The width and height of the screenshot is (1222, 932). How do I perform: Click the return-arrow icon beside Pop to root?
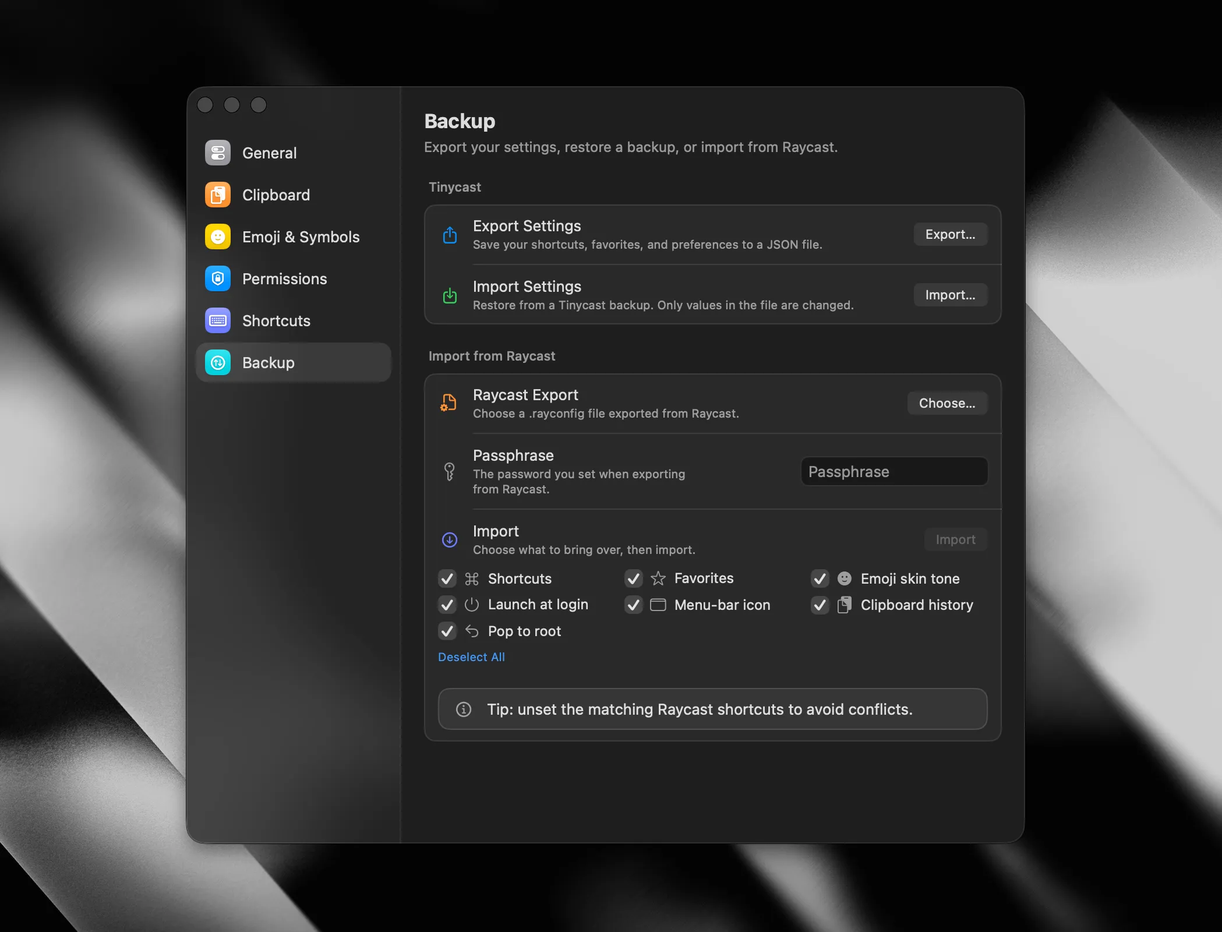(x=472, y=631)
